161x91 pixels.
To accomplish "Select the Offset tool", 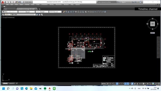I will click(71, 12).
